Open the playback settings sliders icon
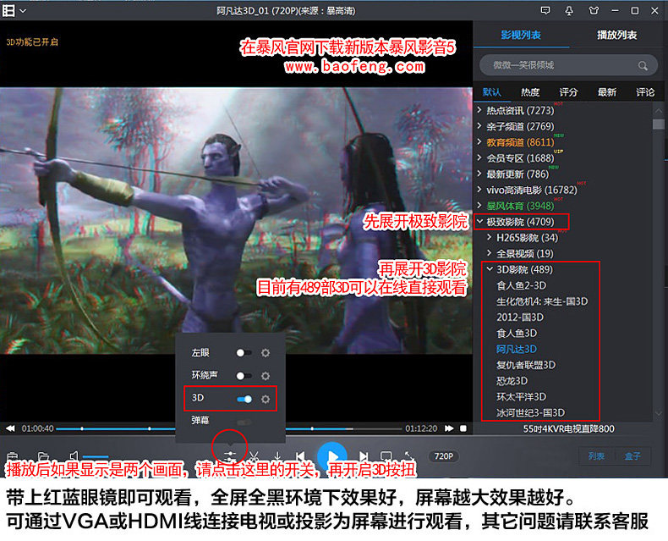This screenshot has width=668, height=541. (230, 455)
